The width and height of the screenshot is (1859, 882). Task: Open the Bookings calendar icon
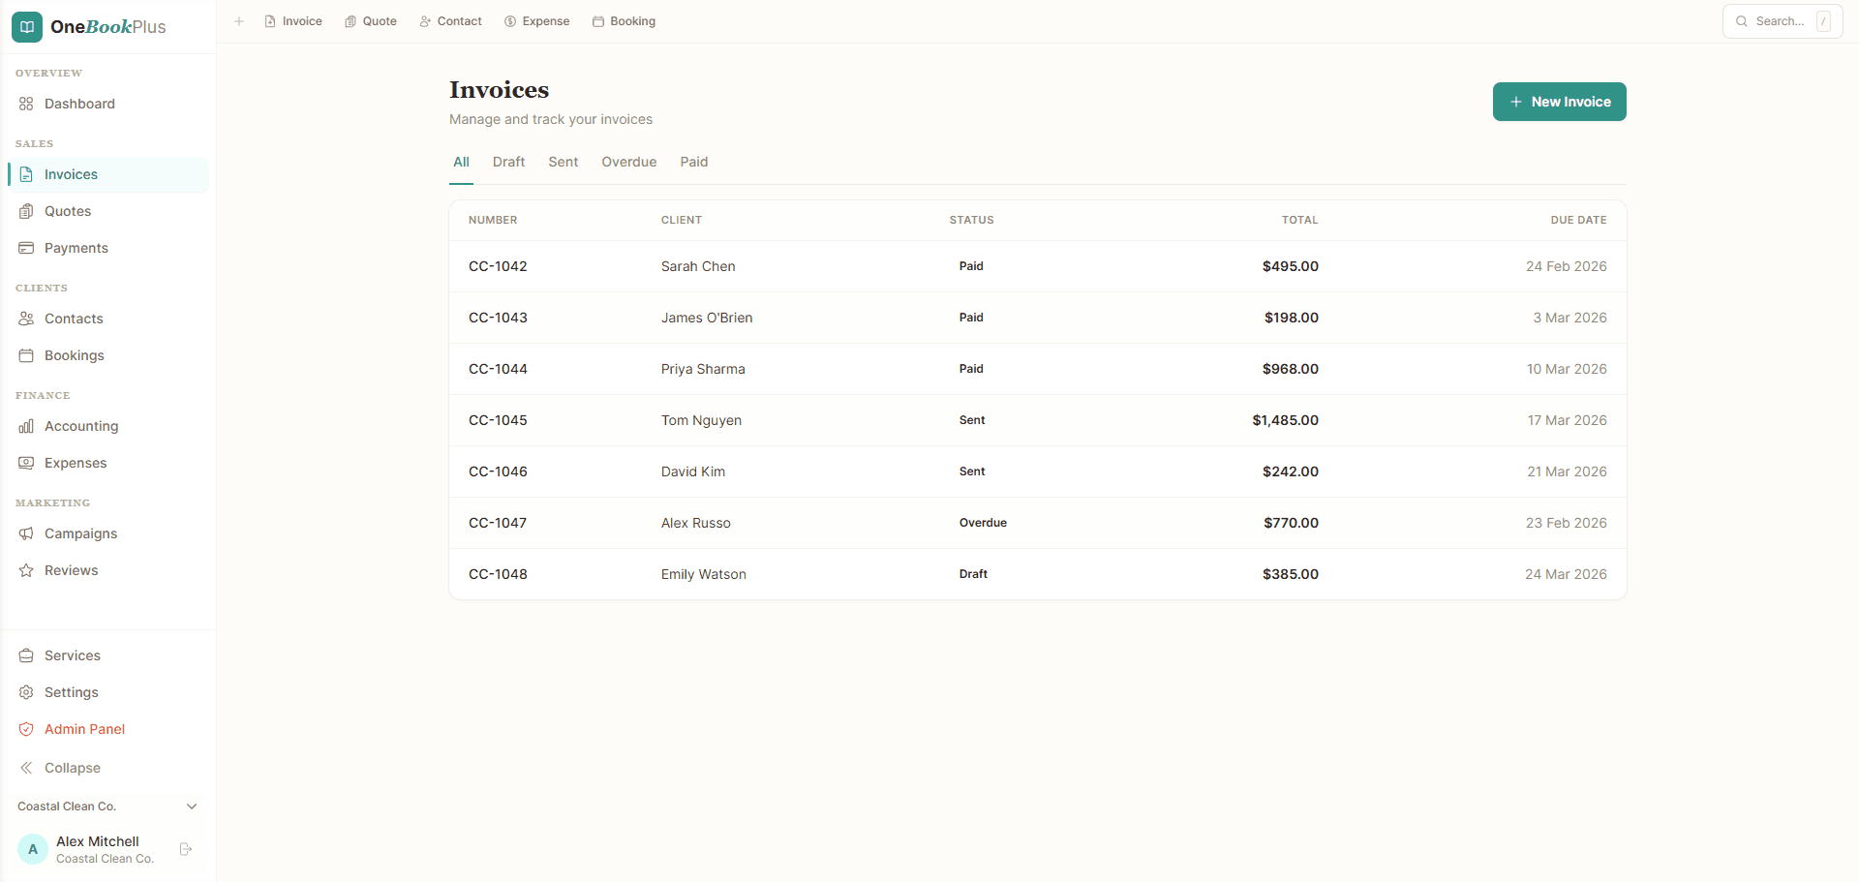tap(26, 355)
